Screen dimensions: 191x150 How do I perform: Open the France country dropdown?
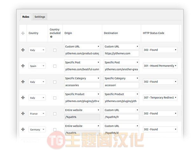(37, 114)
